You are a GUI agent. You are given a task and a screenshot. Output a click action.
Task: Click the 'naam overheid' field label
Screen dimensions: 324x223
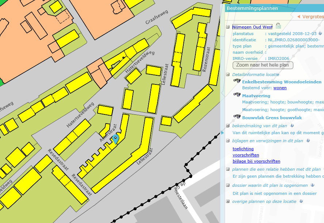point(248,52)
